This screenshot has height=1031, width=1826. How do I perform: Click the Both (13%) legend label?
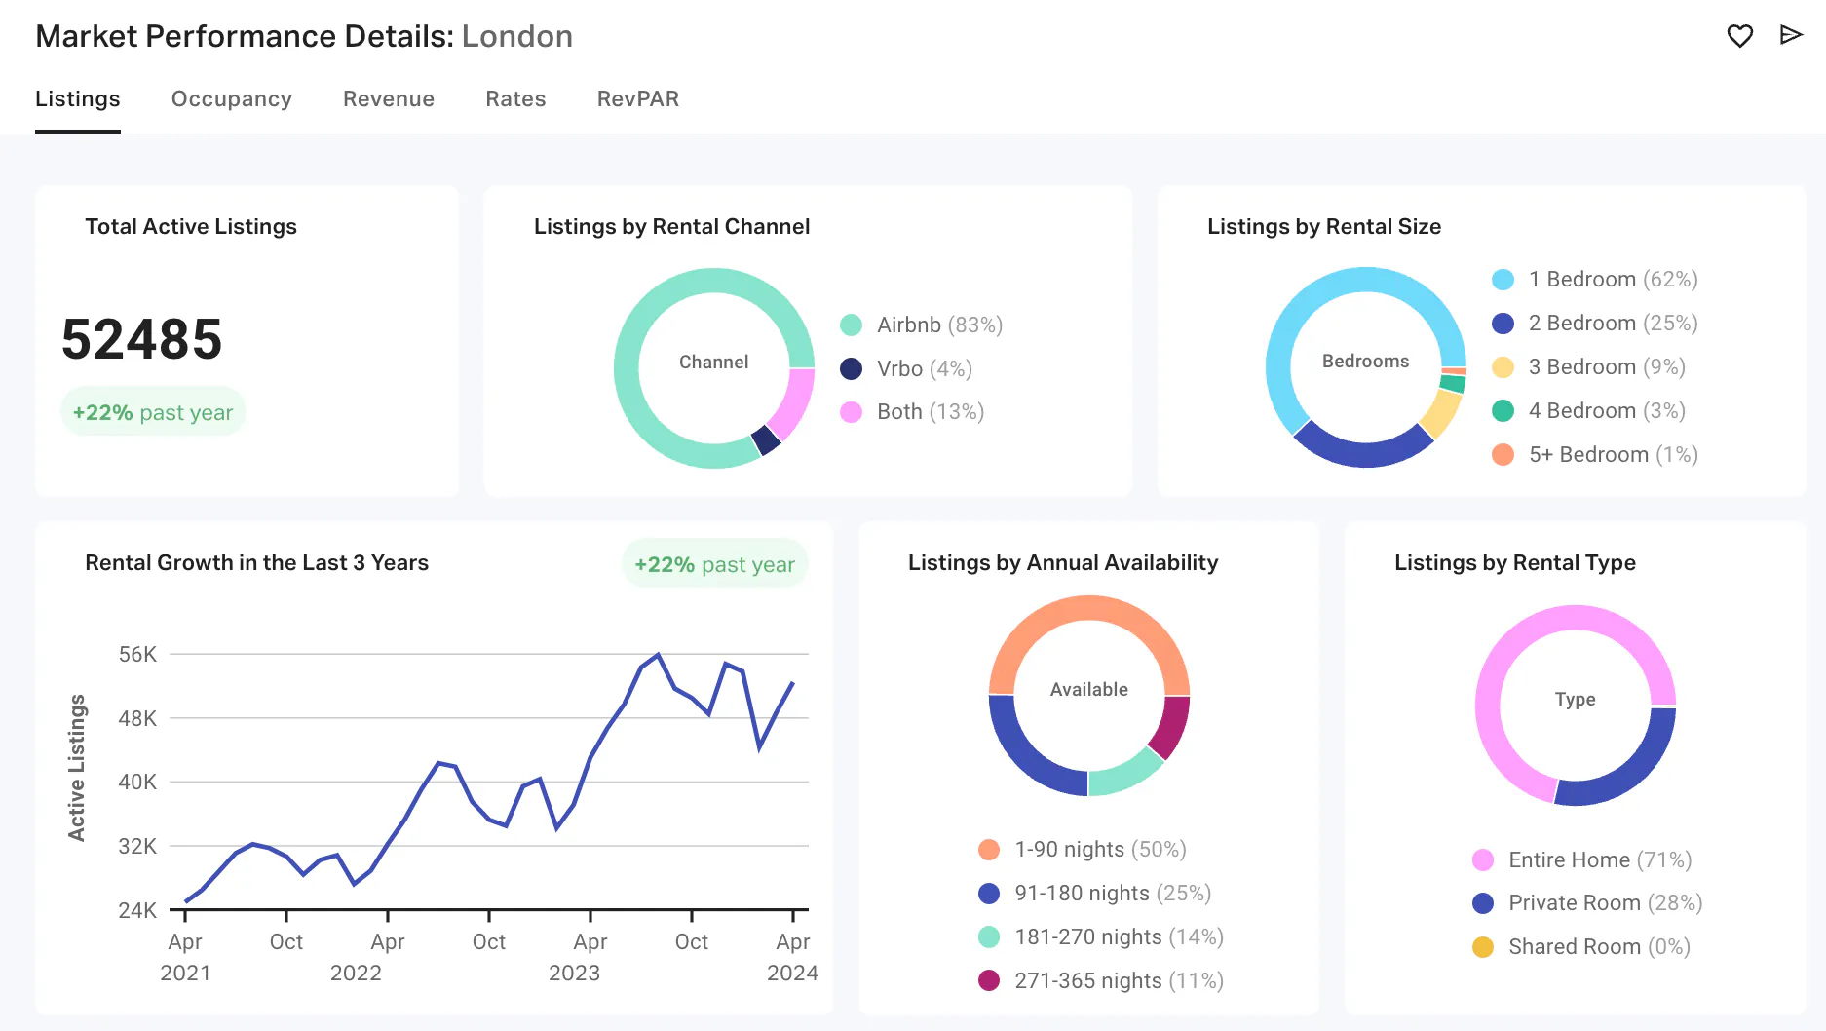931,411
